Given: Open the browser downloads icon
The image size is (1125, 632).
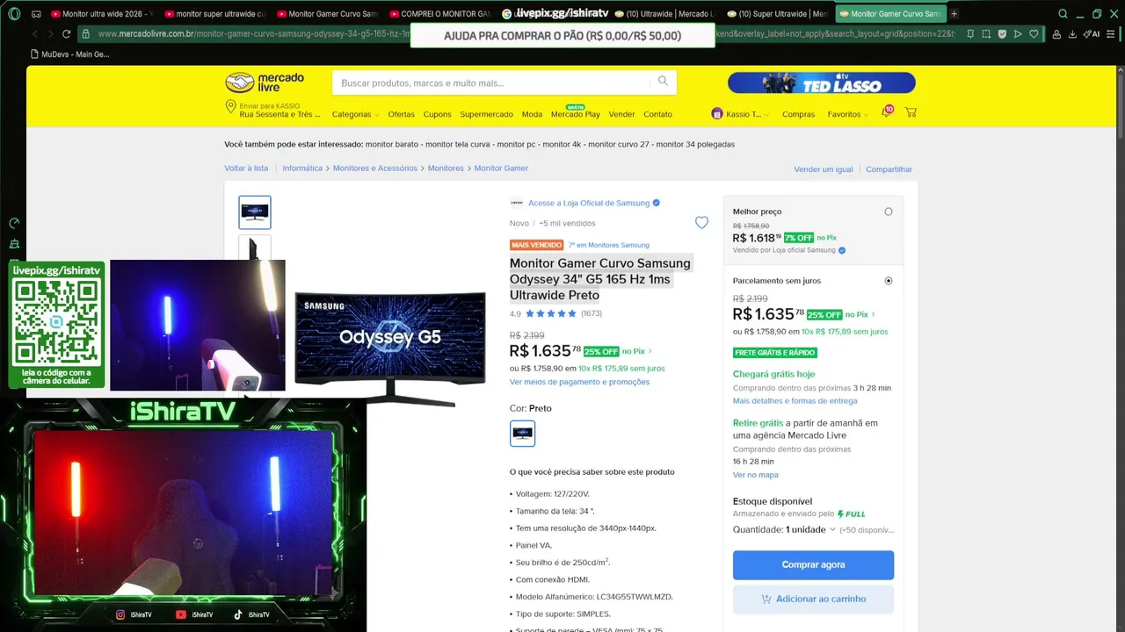Looking at the screenshot, I should (1073, 33).
